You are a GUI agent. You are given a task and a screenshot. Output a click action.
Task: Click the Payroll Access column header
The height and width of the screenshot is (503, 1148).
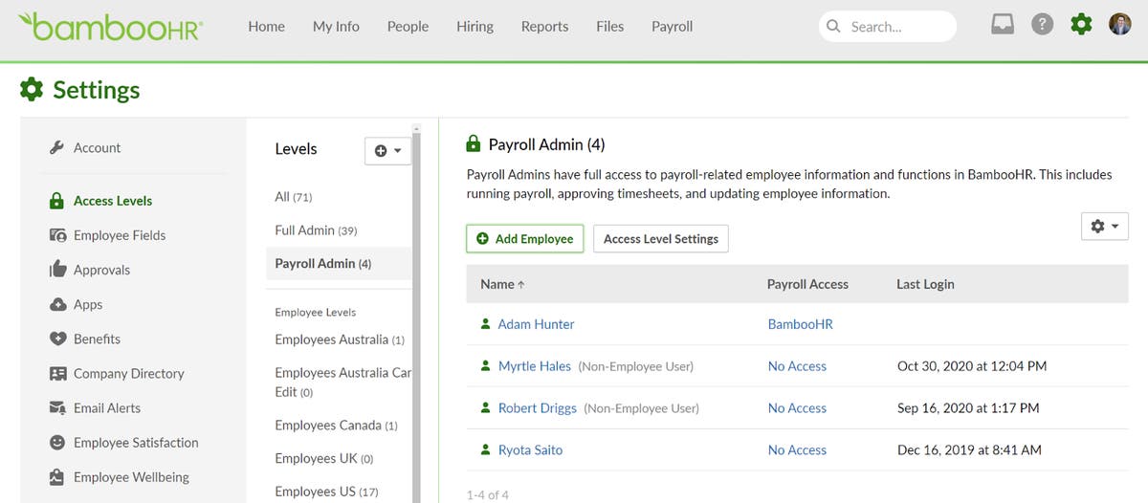(807, 284)
